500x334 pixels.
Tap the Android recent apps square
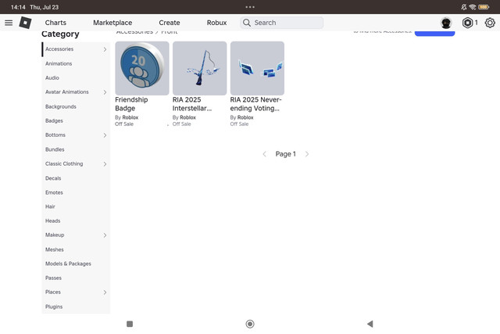click(130, 324)
